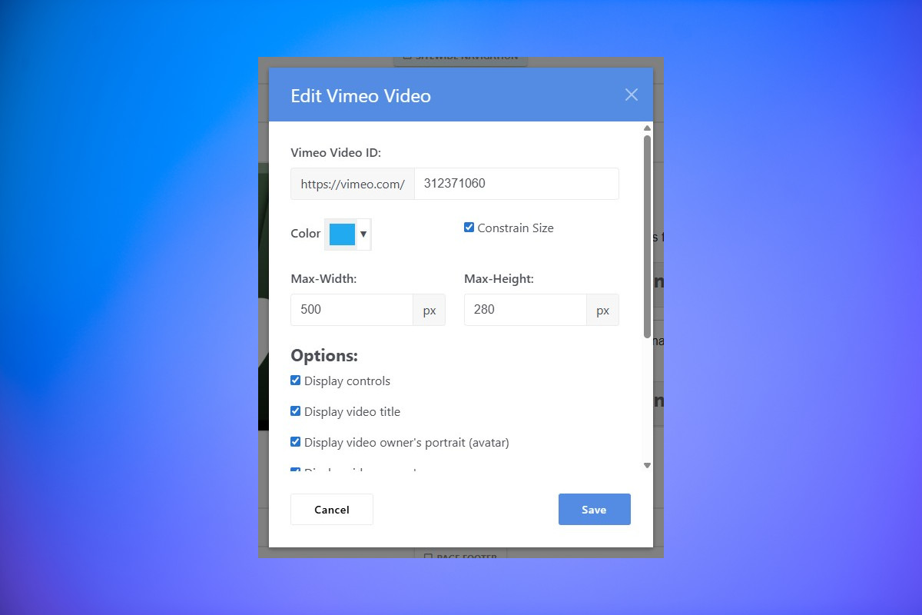
Task: Click the scrollbar up arrow
Action: (x=647, y=128)
